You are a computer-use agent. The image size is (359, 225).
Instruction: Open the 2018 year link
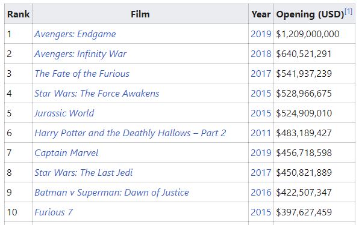coord(261,54)
